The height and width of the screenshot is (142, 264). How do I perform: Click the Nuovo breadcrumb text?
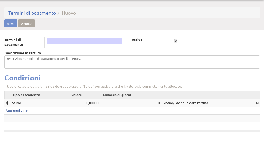click(69, 13)
